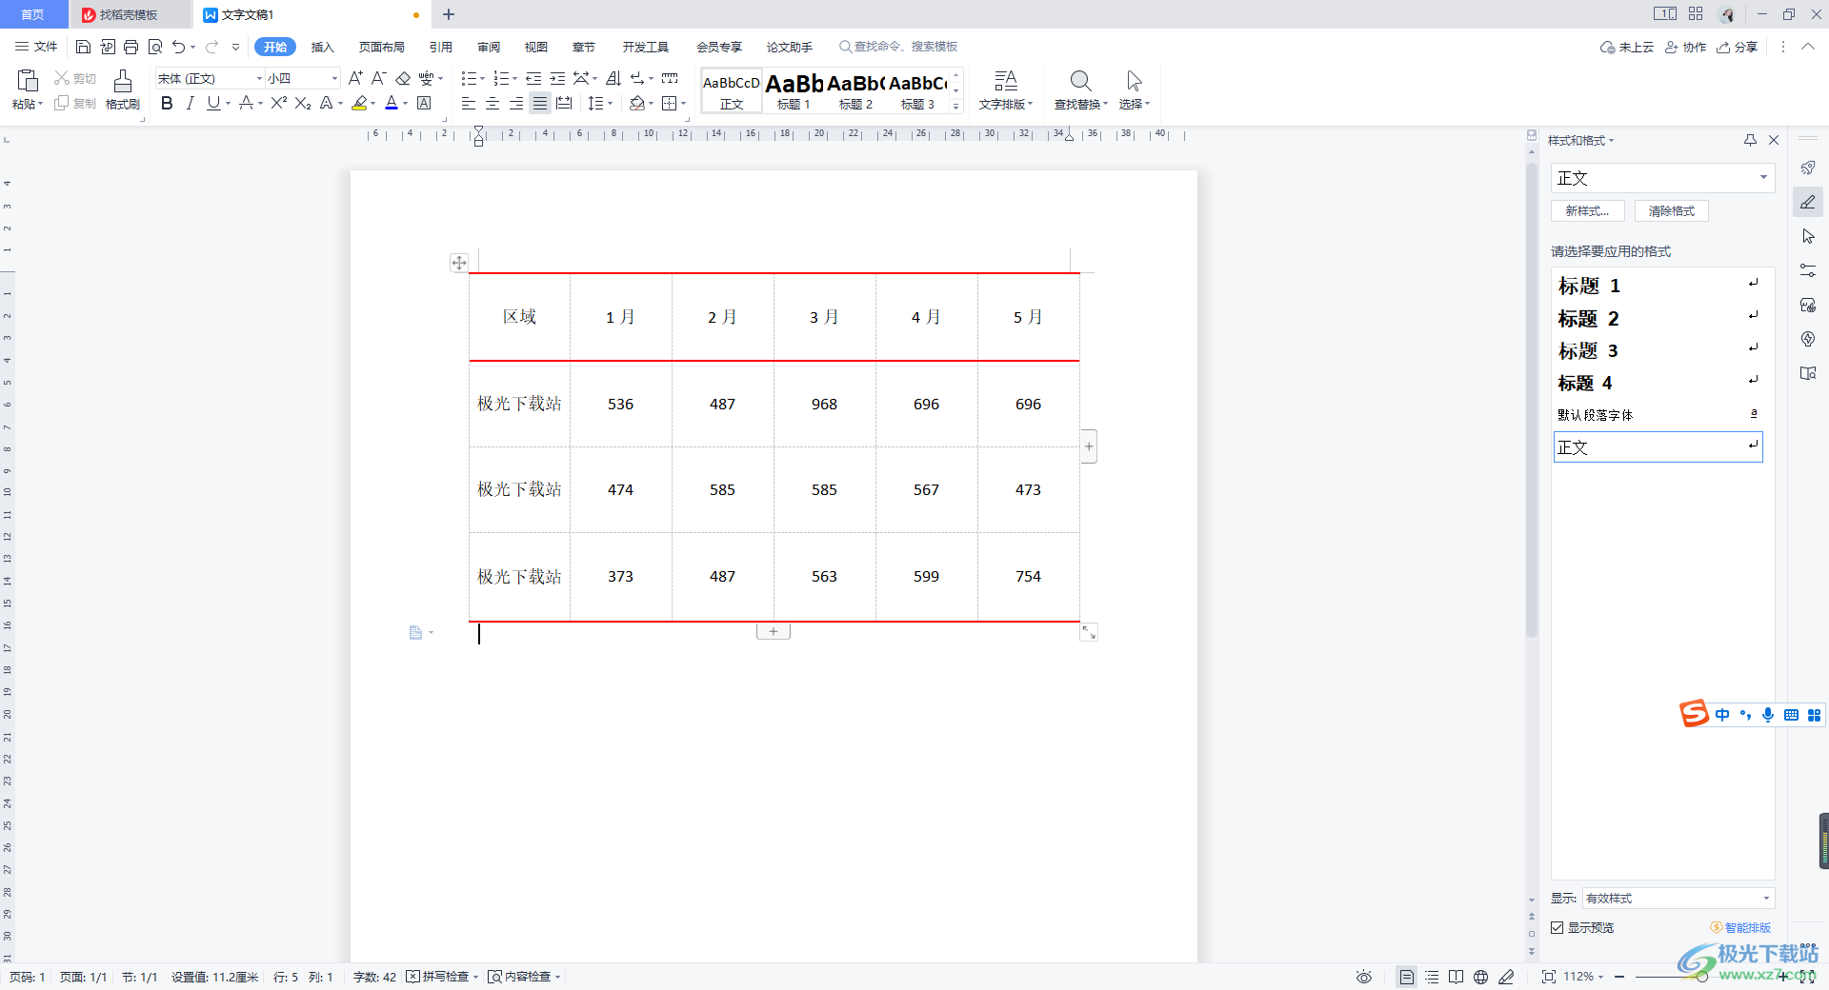Open the Text Layout dropdown
The image size is (1829, 990).
coord(1006,89)
